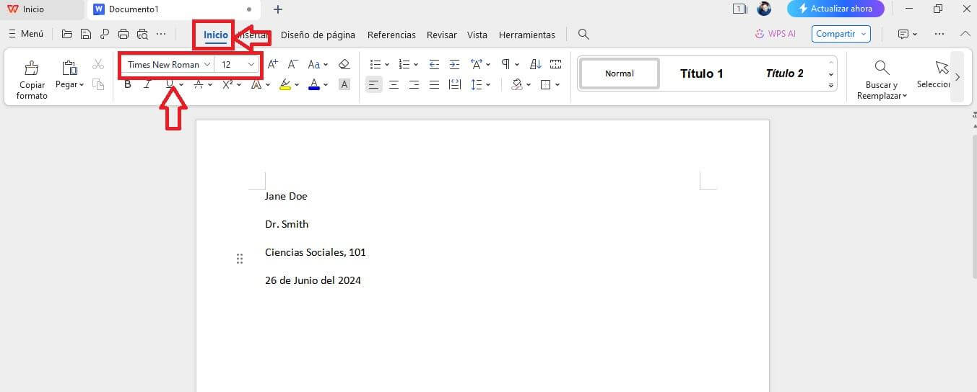Apply the Normal style
977x392 pixels.
620,73
